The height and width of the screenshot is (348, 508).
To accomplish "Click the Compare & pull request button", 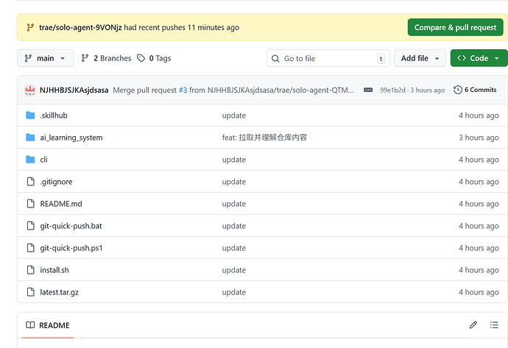I will click(455, 27).
